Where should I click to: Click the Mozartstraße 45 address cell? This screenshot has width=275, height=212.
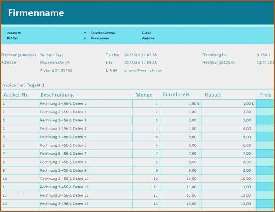click(54, 63)
